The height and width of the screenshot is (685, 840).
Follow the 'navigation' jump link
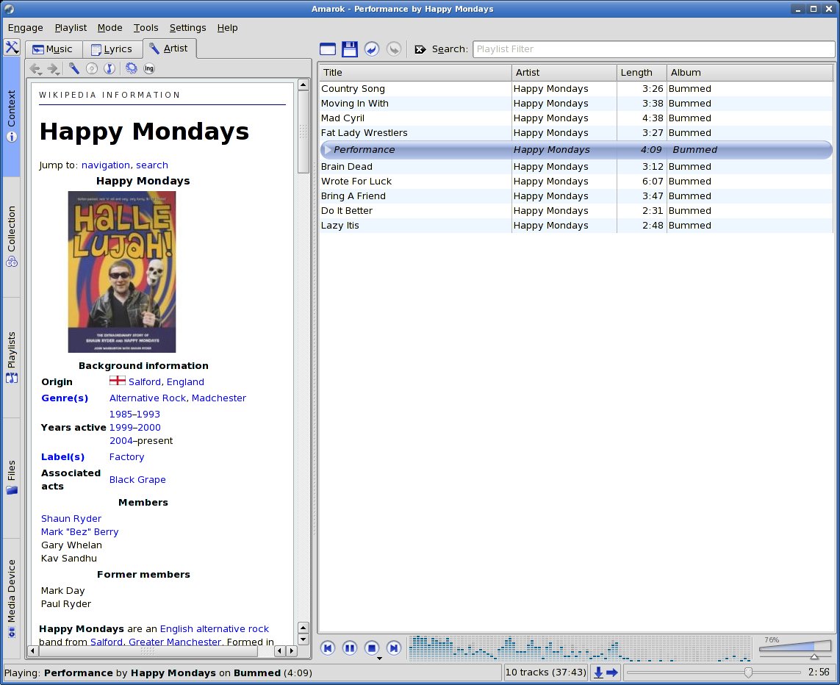(106, 165)
